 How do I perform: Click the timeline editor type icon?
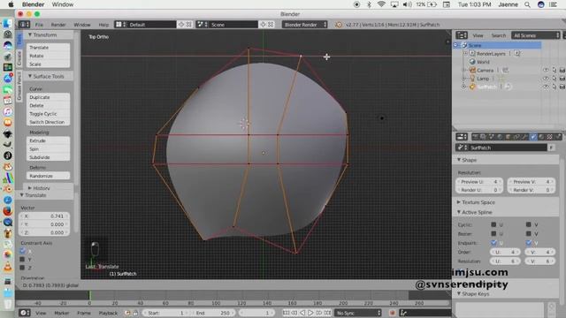[24, 313]
